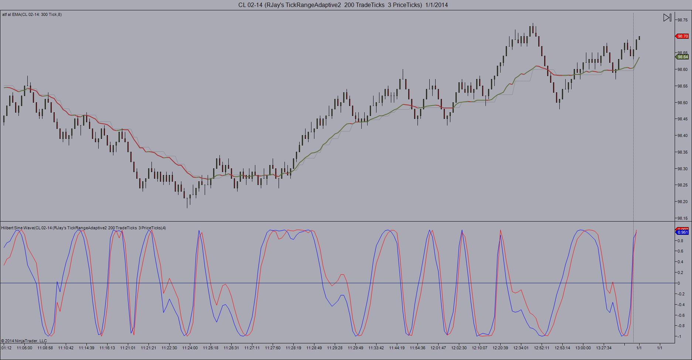The height and width of the screenshot is (360, 692).
Task: Click the 12:10:07 time axis label
Action: pyautogui.click(x=480, y=347)
